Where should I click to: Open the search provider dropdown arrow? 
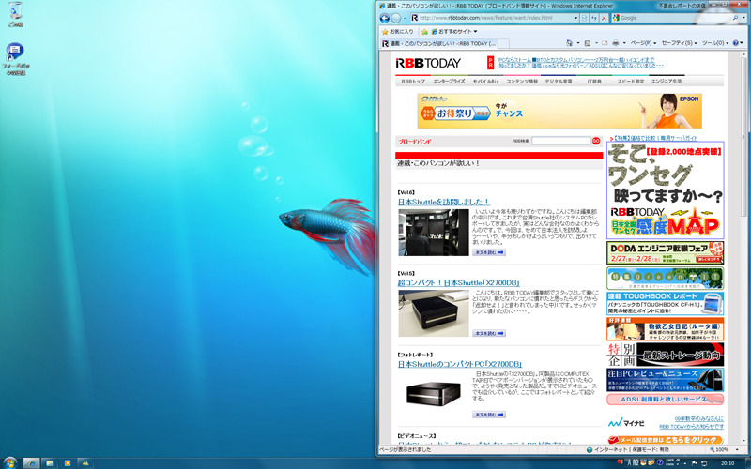743,18
